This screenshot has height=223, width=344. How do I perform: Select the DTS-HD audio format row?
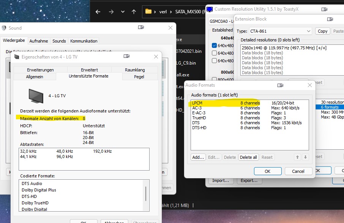(x=250, y=128)
